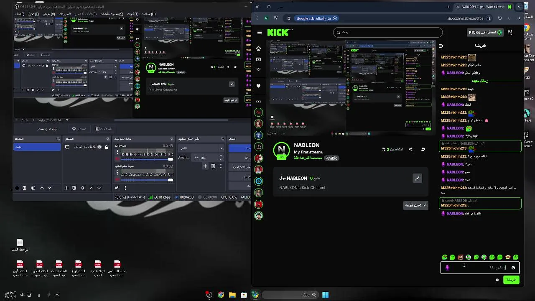Go to Kick home via house icon
This screenshot has height=301, width=535.
point(258,48)
